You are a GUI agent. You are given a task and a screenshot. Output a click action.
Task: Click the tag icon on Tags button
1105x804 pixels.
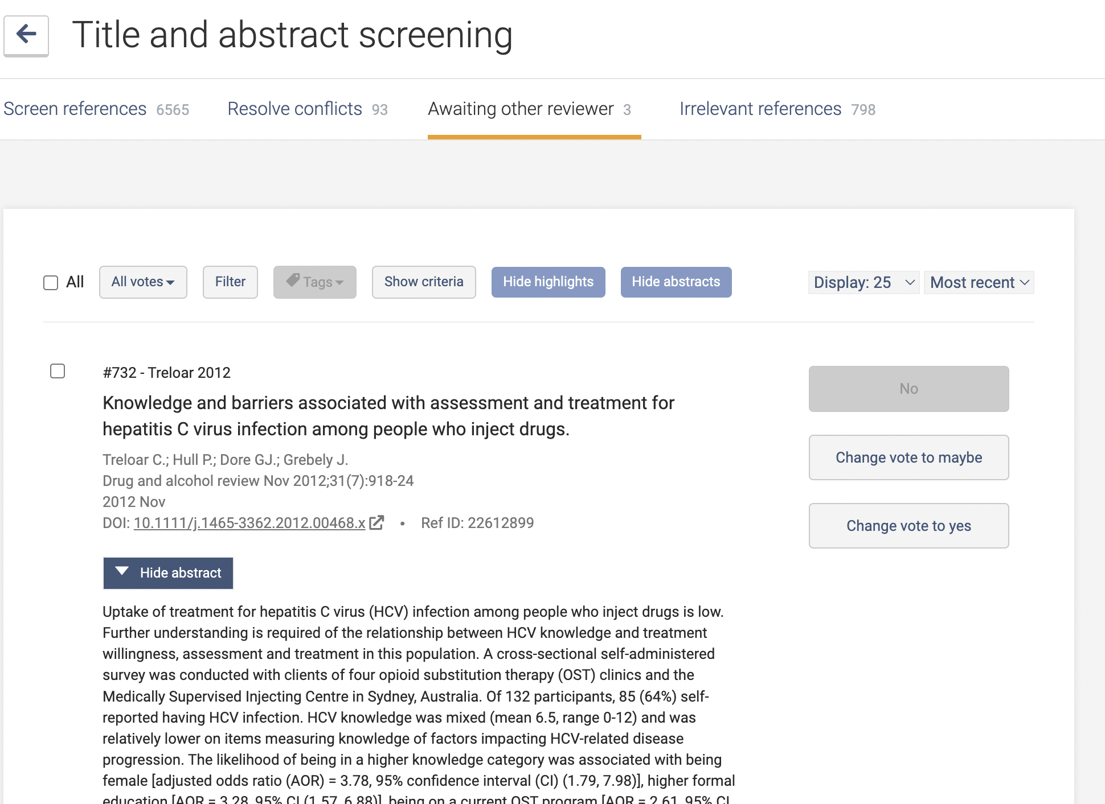click(293, 280)
